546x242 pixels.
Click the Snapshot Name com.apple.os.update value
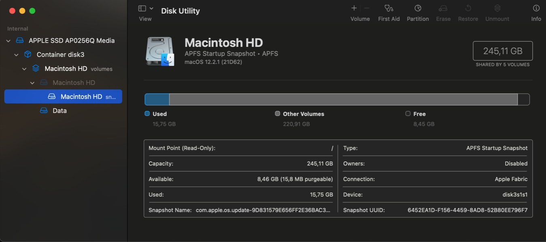(x=263, y=210)
